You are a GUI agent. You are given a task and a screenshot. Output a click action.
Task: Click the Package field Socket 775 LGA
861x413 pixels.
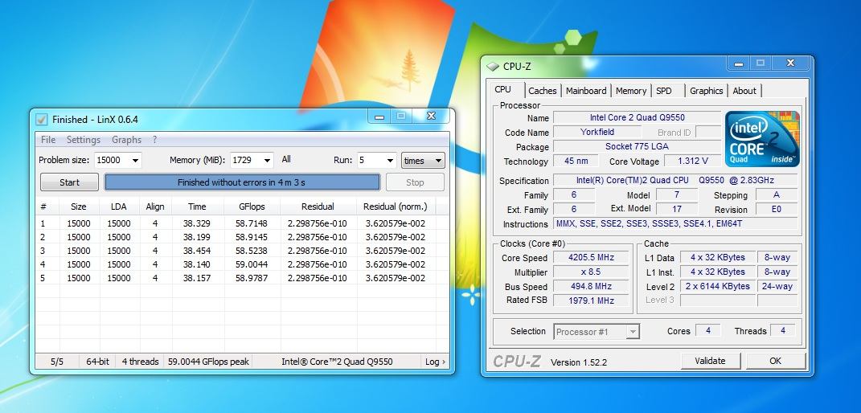637,146
